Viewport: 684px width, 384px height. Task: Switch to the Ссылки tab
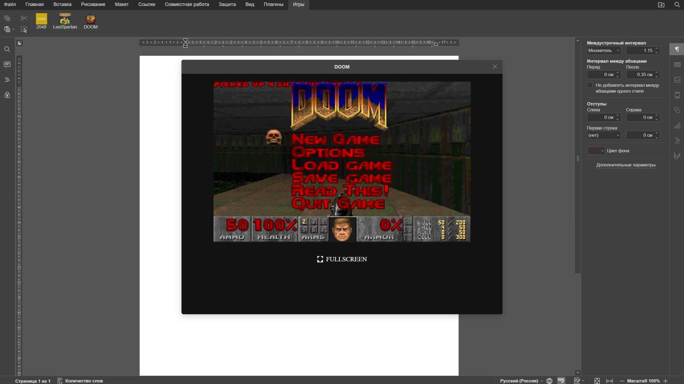click(x=147, y=4)
